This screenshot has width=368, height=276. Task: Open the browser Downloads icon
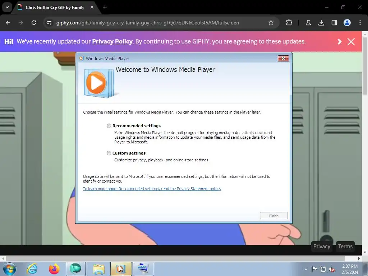321,23
